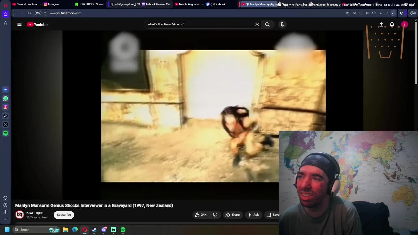The width and height of the screenshot is (418, 235).
Task: Open Opera downloads toolbar icon
Action: click(380, 13)
